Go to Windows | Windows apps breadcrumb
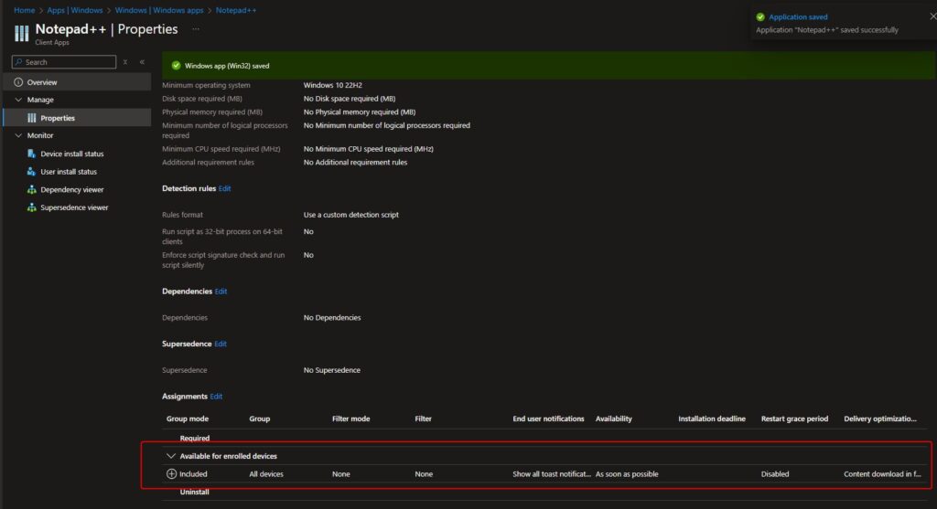Screen dimensions: 937x509 click(159, 10)
